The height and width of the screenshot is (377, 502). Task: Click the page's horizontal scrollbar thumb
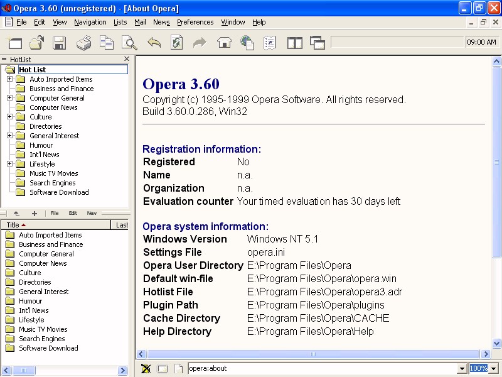[312, 354]
